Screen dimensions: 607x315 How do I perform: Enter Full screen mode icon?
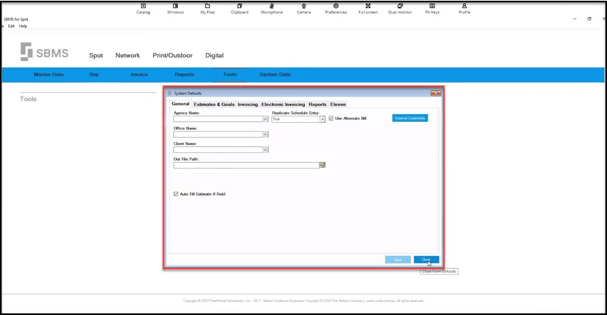368,6
